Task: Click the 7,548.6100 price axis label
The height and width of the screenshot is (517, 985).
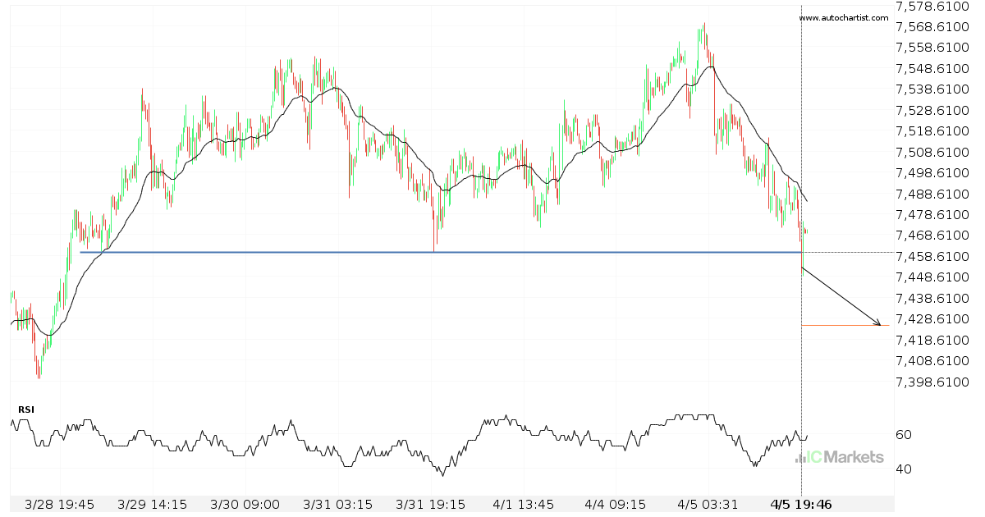Action: click(934, 68)
